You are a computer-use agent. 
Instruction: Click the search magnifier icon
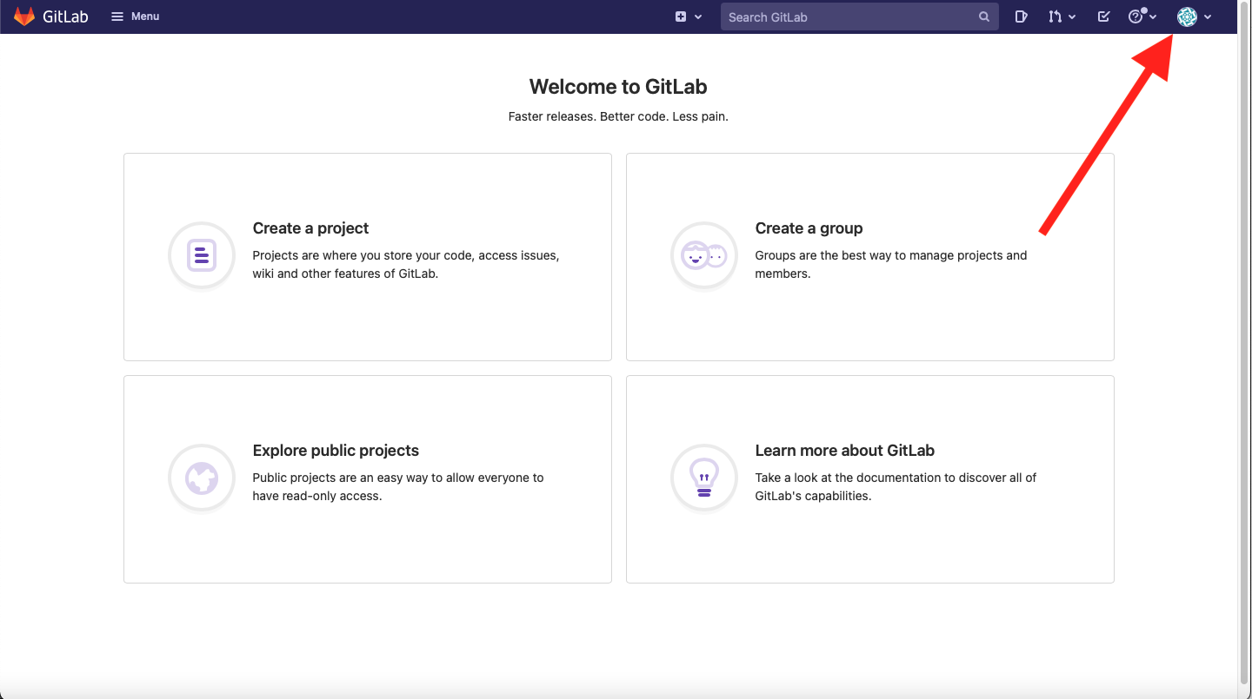[984, 16]
